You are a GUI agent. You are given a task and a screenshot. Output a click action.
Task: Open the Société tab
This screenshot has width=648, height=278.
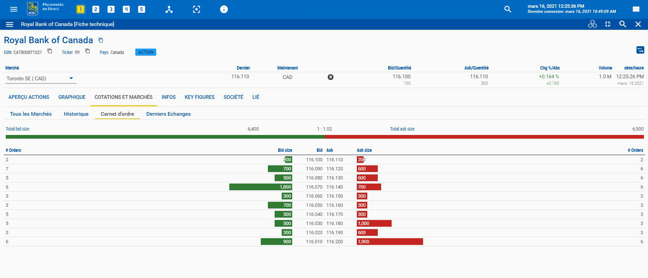pos(233,97)
